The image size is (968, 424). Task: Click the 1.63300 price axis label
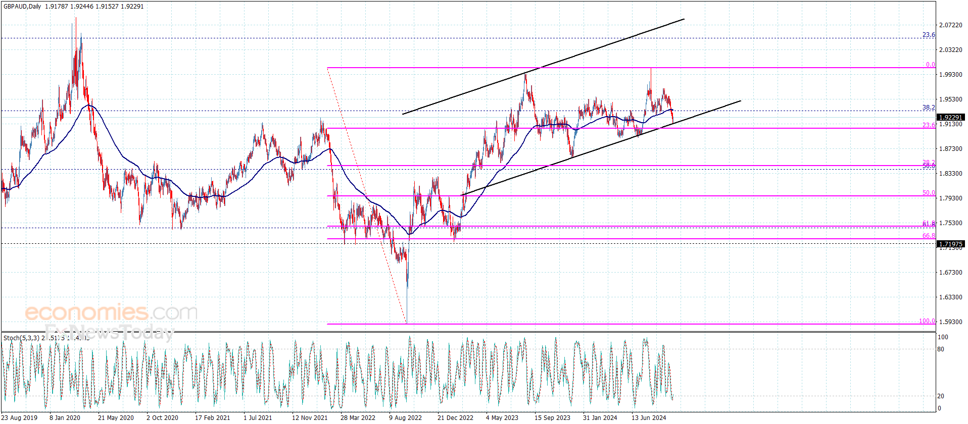click(x=950, y=297)
